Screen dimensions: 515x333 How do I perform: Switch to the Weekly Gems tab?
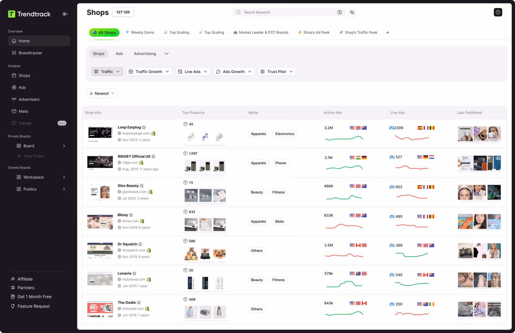(x=140, y=32)
